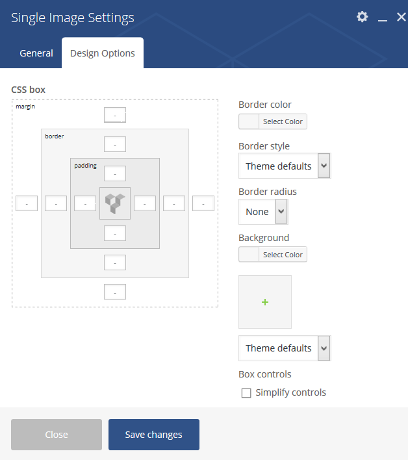This screenshot has width=408, height=460.
Task: Expand the Border radius dropdown
Action: point(263,212)
